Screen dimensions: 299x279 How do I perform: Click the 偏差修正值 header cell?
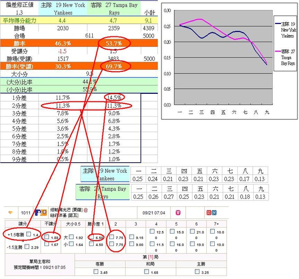point(19,5)
